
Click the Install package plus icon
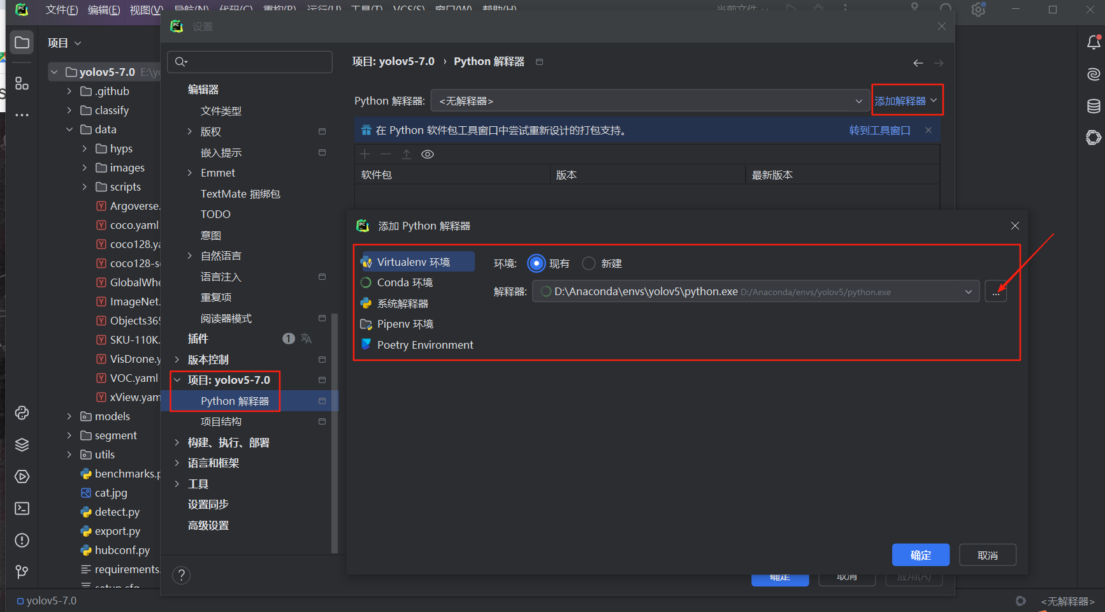tap(365, 154)
